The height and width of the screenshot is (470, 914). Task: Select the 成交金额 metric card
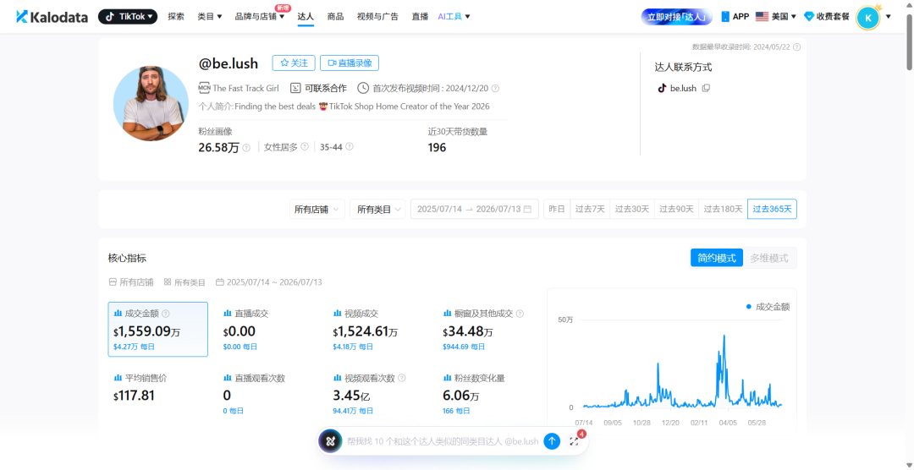point(158,329)
